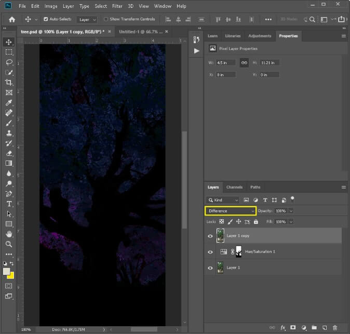The image size is (350, 334).
Task: Uncheck the Auto-Select checkbox
Action: 46,19
